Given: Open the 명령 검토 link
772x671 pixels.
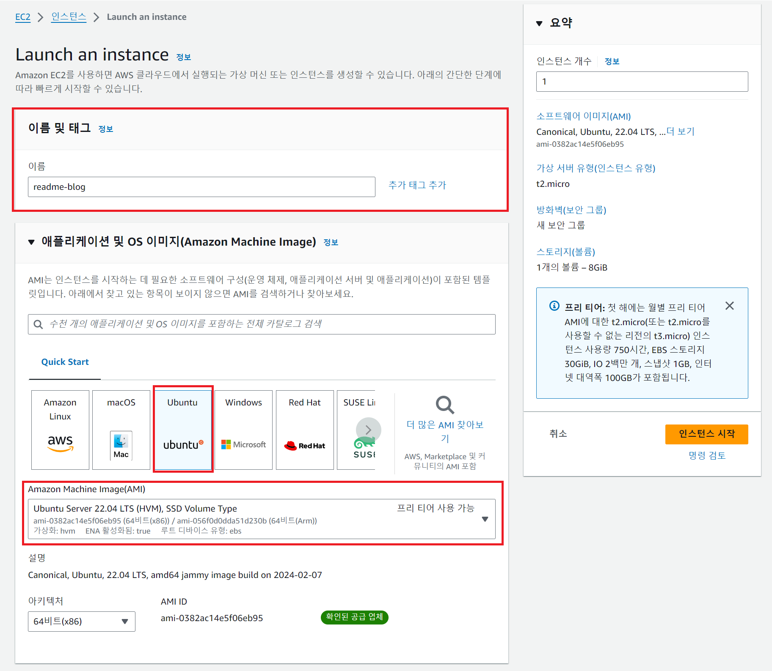Looking at the screenshot, I should click(707, 456).
